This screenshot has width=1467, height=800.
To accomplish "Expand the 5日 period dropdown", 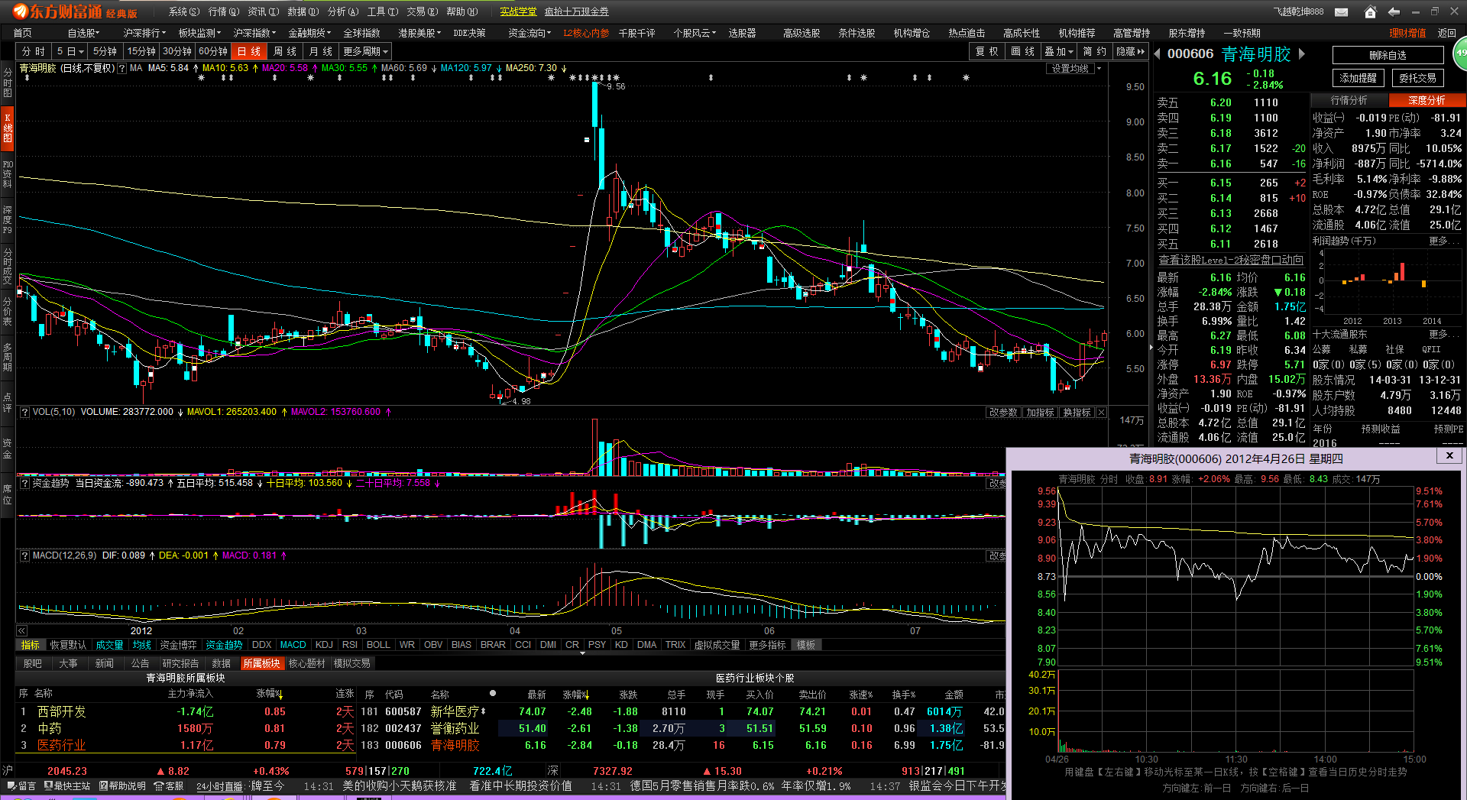I will click(x=70, y=51).
